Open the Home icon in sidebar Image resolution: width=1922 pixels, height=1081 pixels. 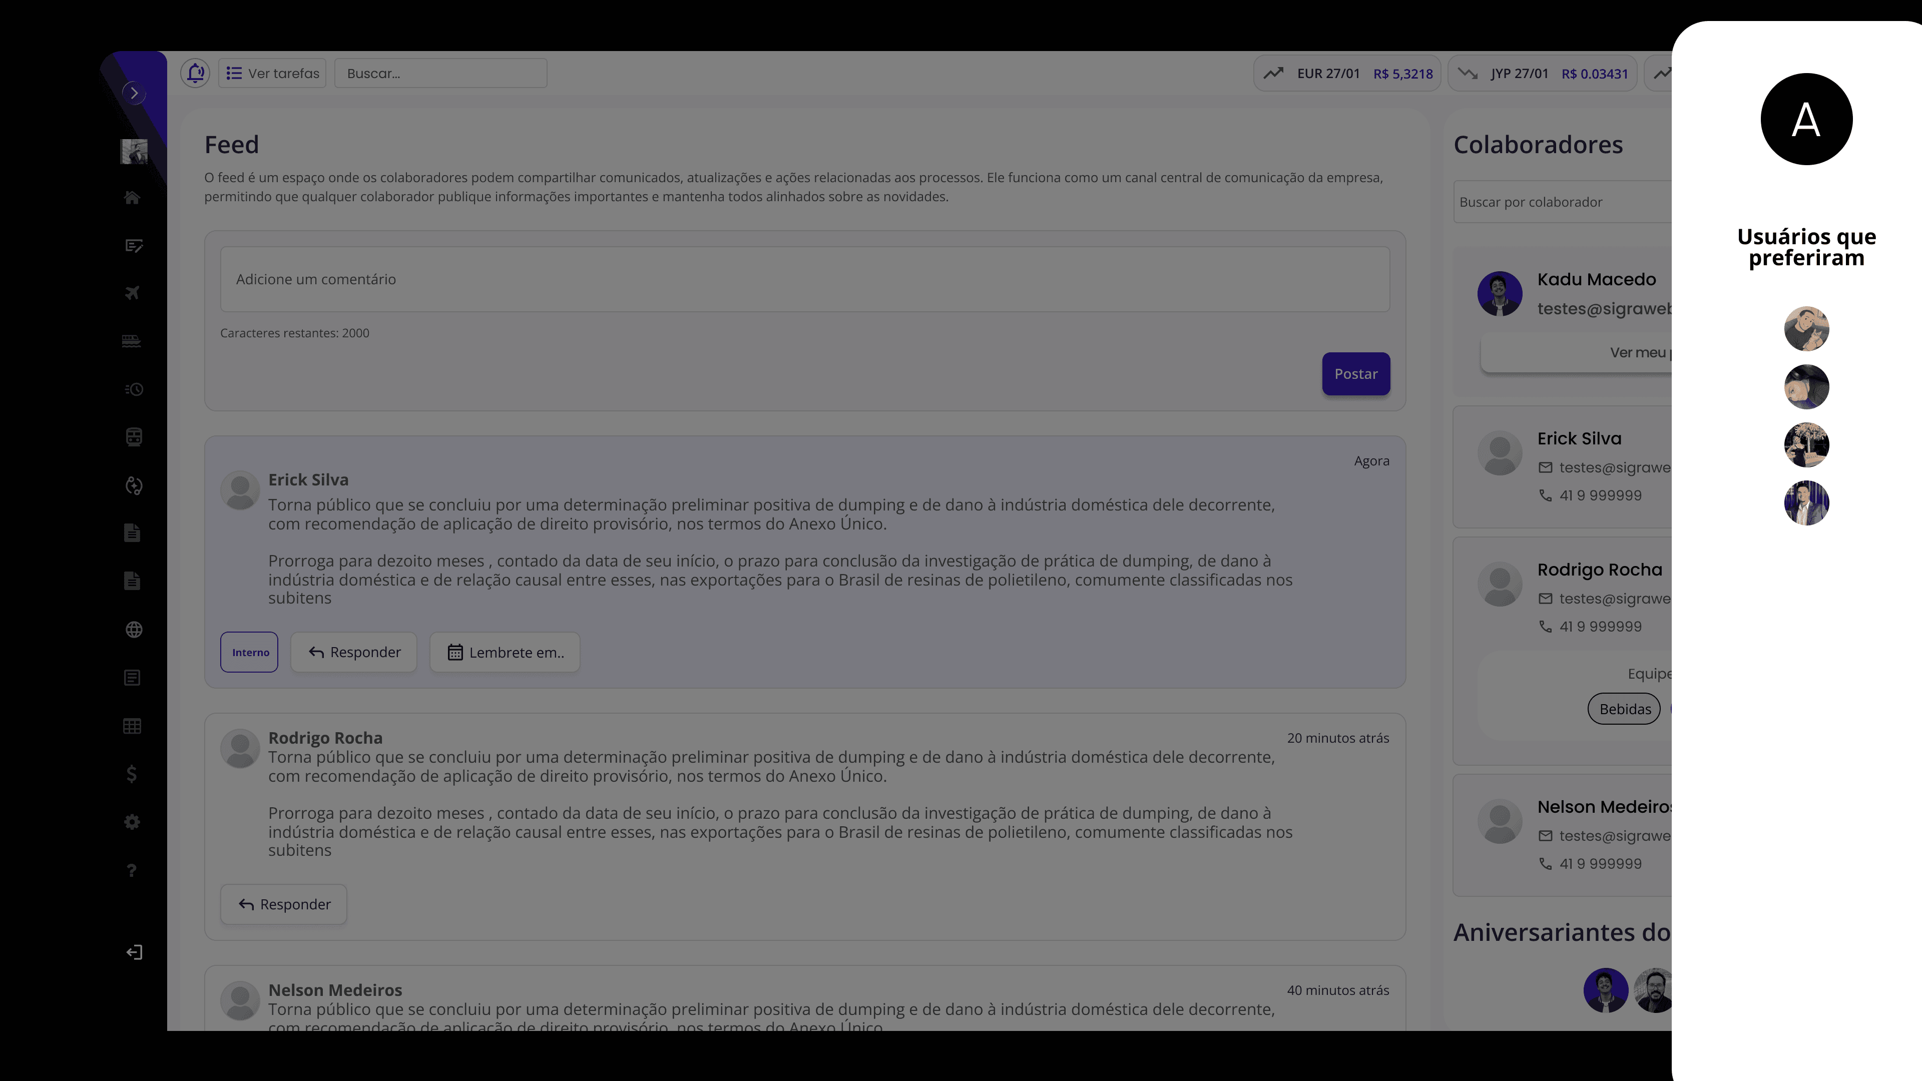click(x=132, y=198)
